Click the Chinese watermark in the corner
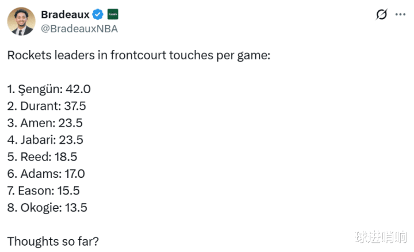The image size is (414, 252). coord(381,236)
